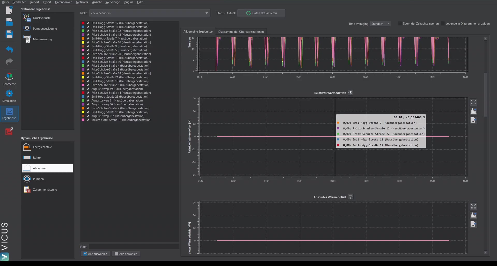Image resolution: width=497 pixels, height=266 pixels.
Task: Switch to the Geometrie view
Action: pos(9,79)
